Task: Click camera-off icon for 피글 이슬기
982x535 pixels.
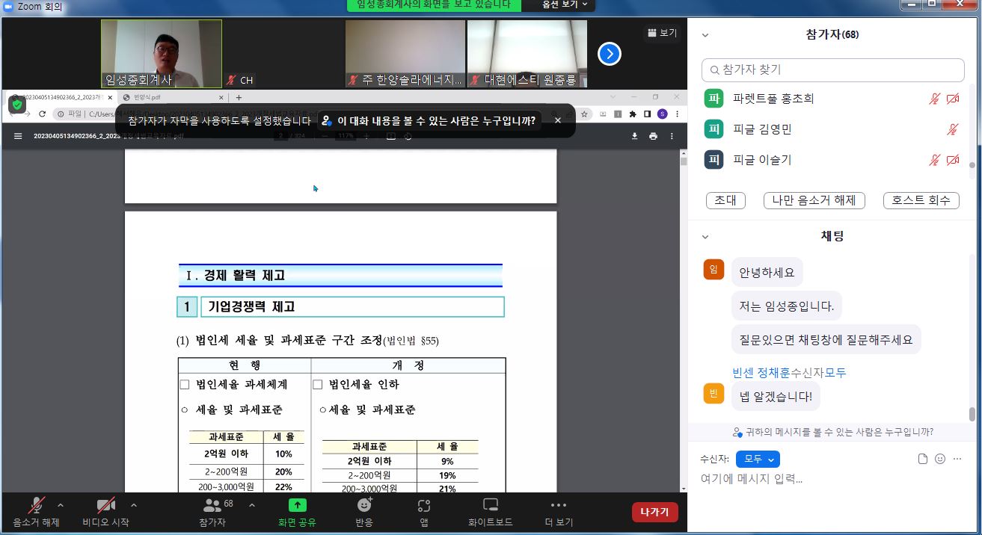Action: (953, 160)
